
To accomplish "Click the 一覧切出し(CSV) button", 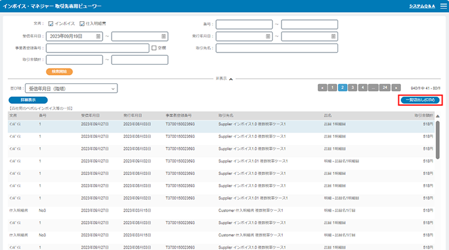I will point(420,100).
